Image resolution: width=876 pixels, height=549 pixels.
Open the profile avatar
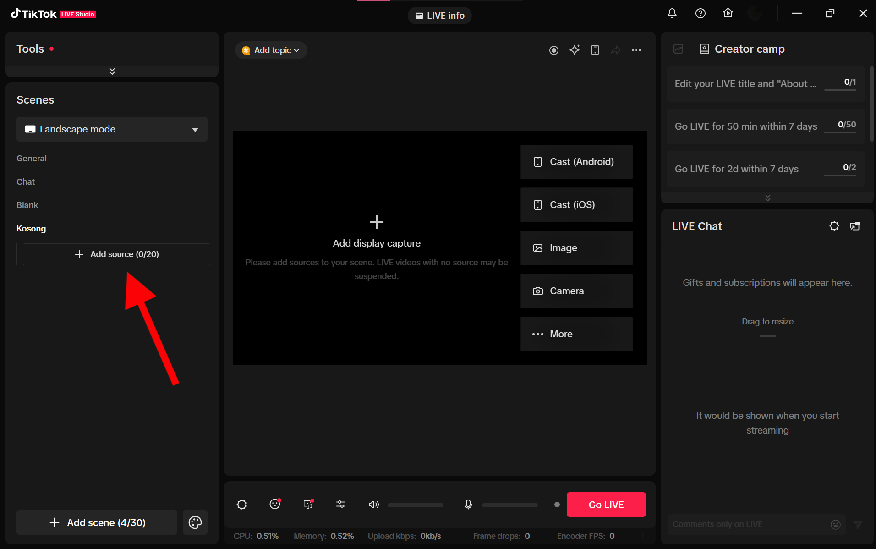coord(755,13)
